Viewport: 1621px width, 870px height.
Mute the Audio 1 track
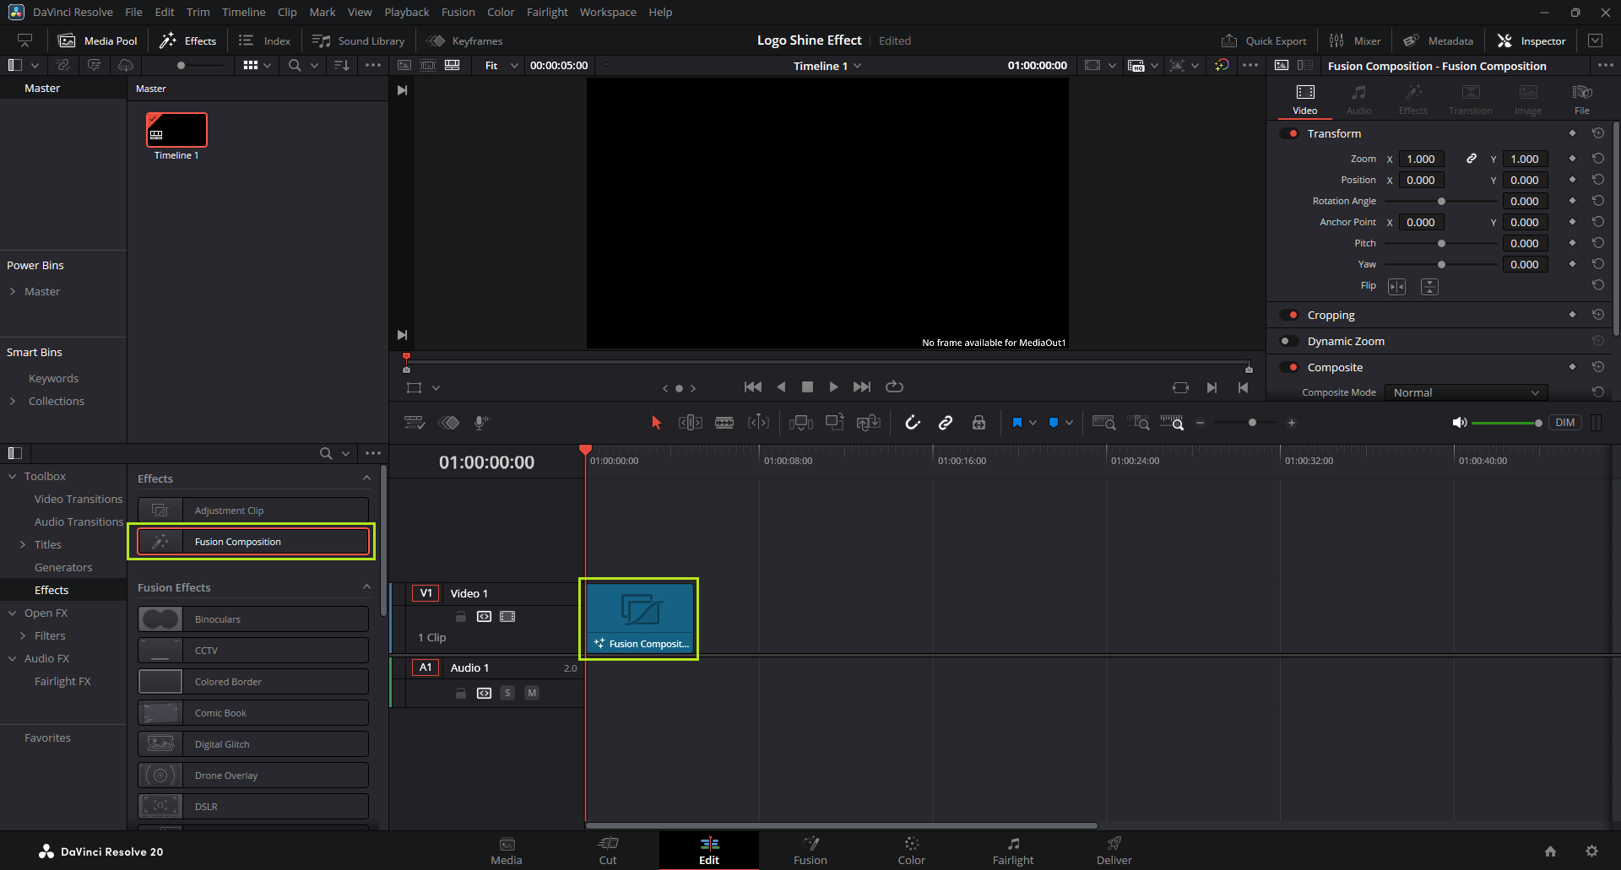[532, 693]
